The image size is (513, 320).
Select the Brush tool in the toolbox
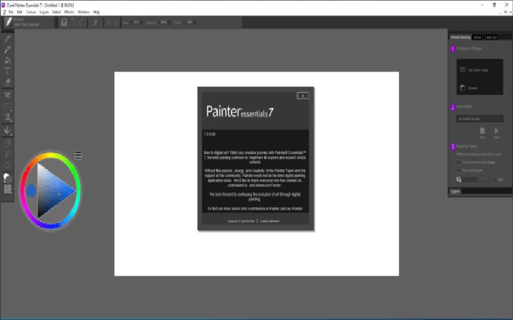point(8,38)
